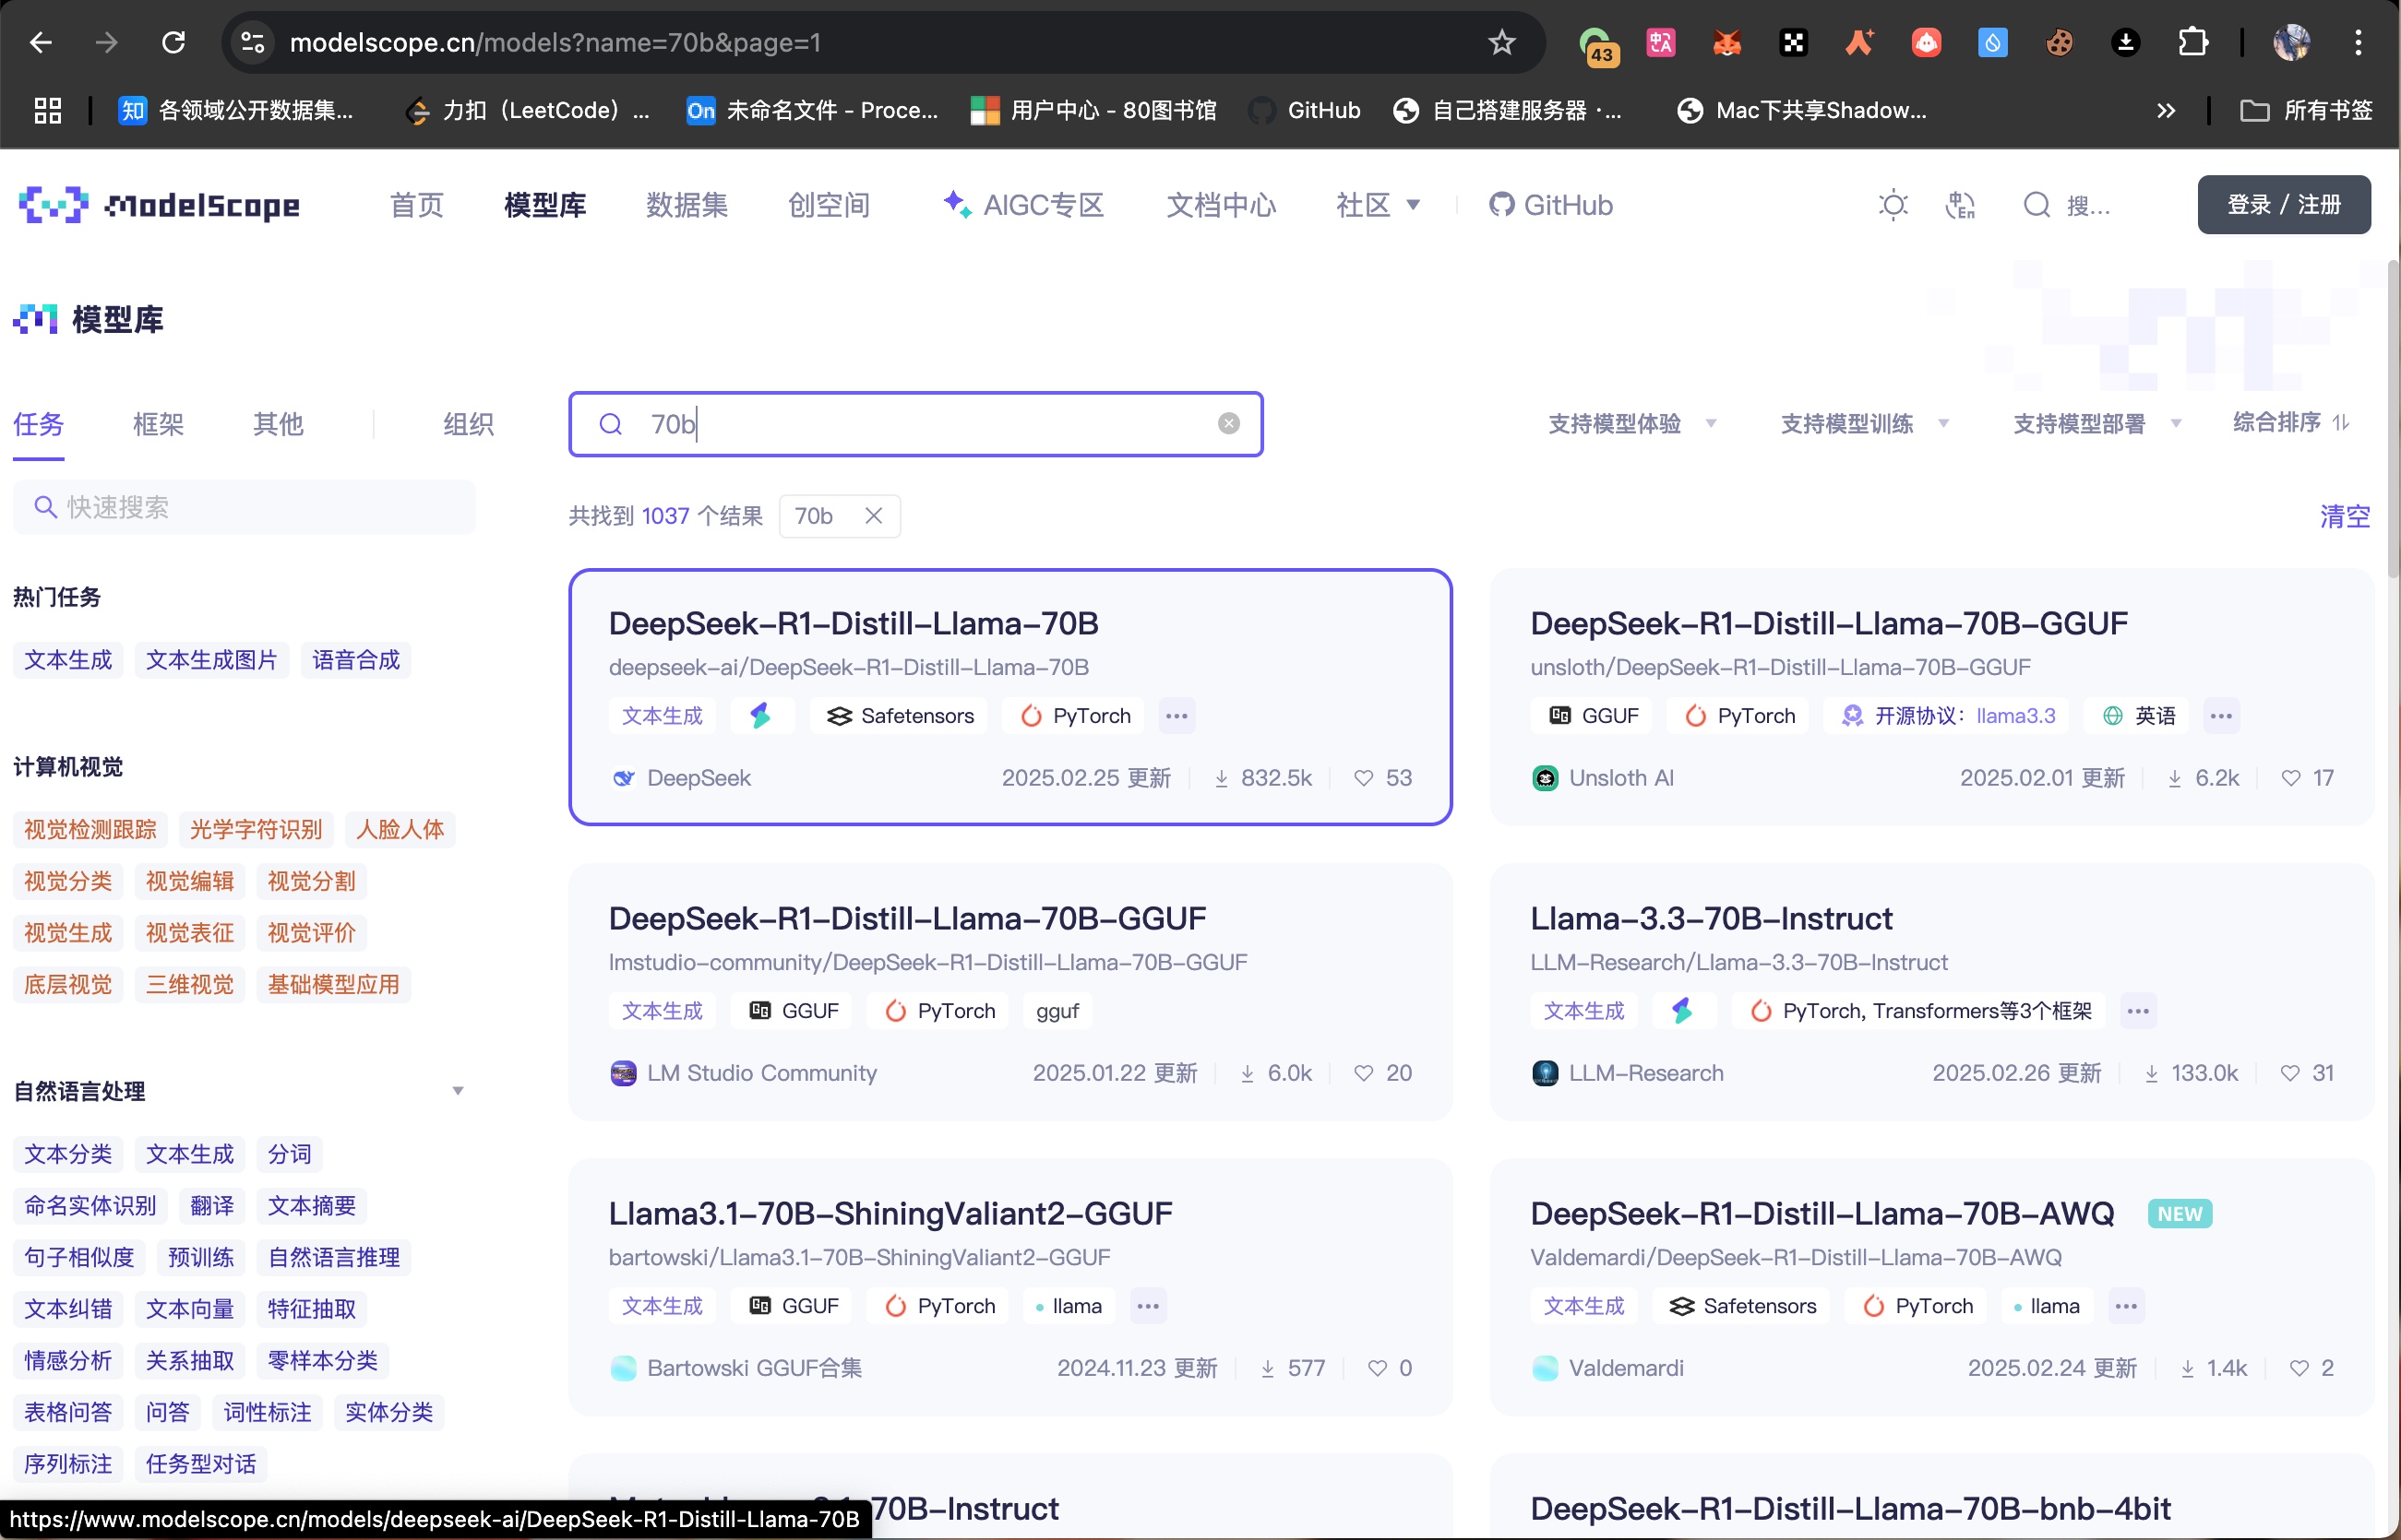Open the DeepSeek-R1-Distill-Llama-70B model card title

(x=854, y=623)
